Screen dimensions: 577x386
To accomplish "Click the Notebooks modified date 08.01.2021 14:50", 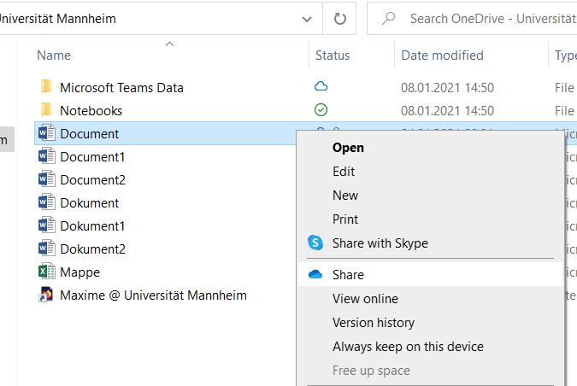I will 447,111.
